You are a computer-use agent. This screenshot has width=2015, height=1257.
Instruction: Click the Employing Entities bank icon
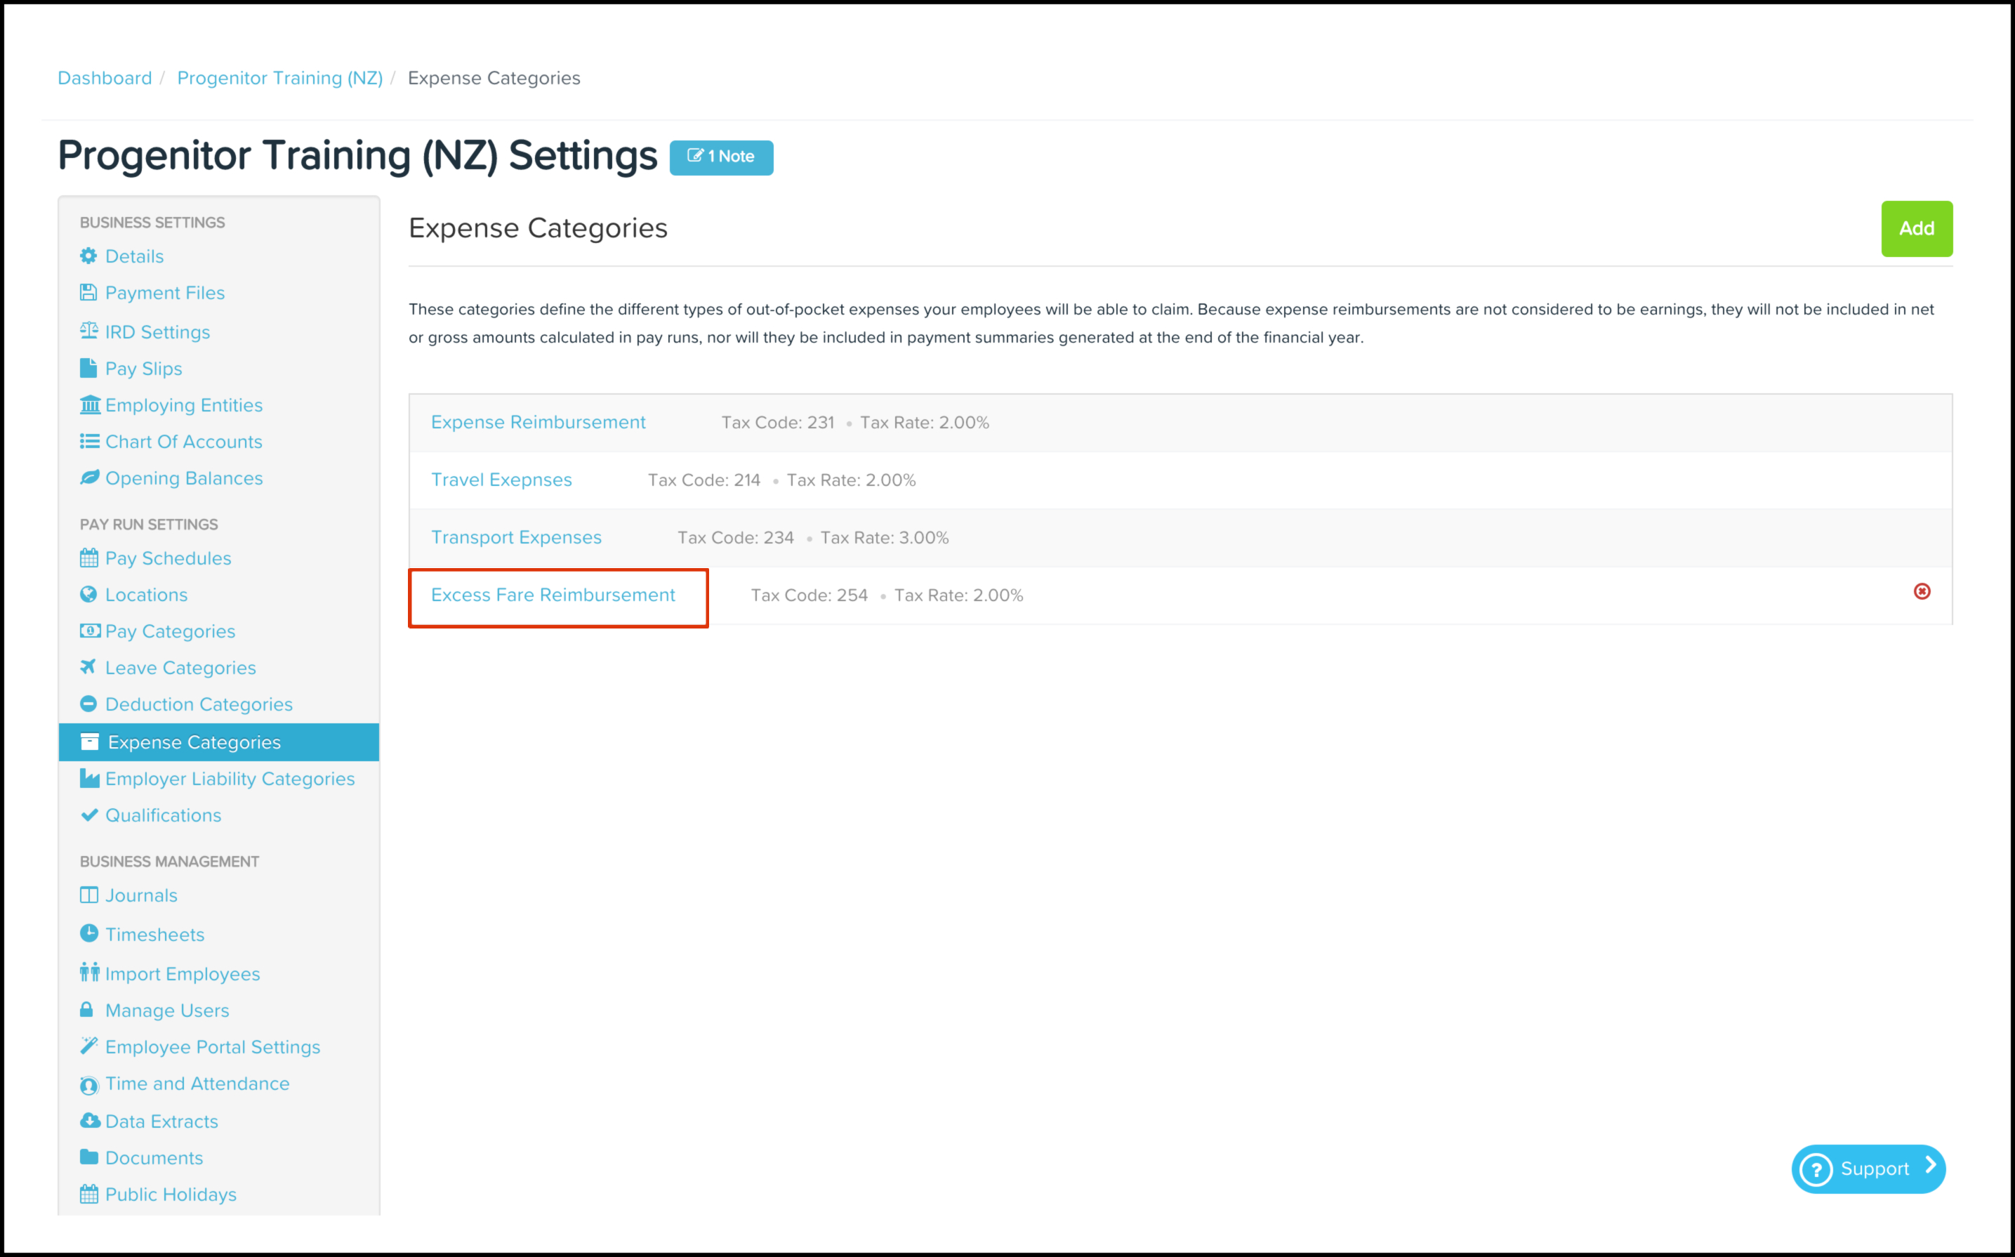tap(89, 405)
